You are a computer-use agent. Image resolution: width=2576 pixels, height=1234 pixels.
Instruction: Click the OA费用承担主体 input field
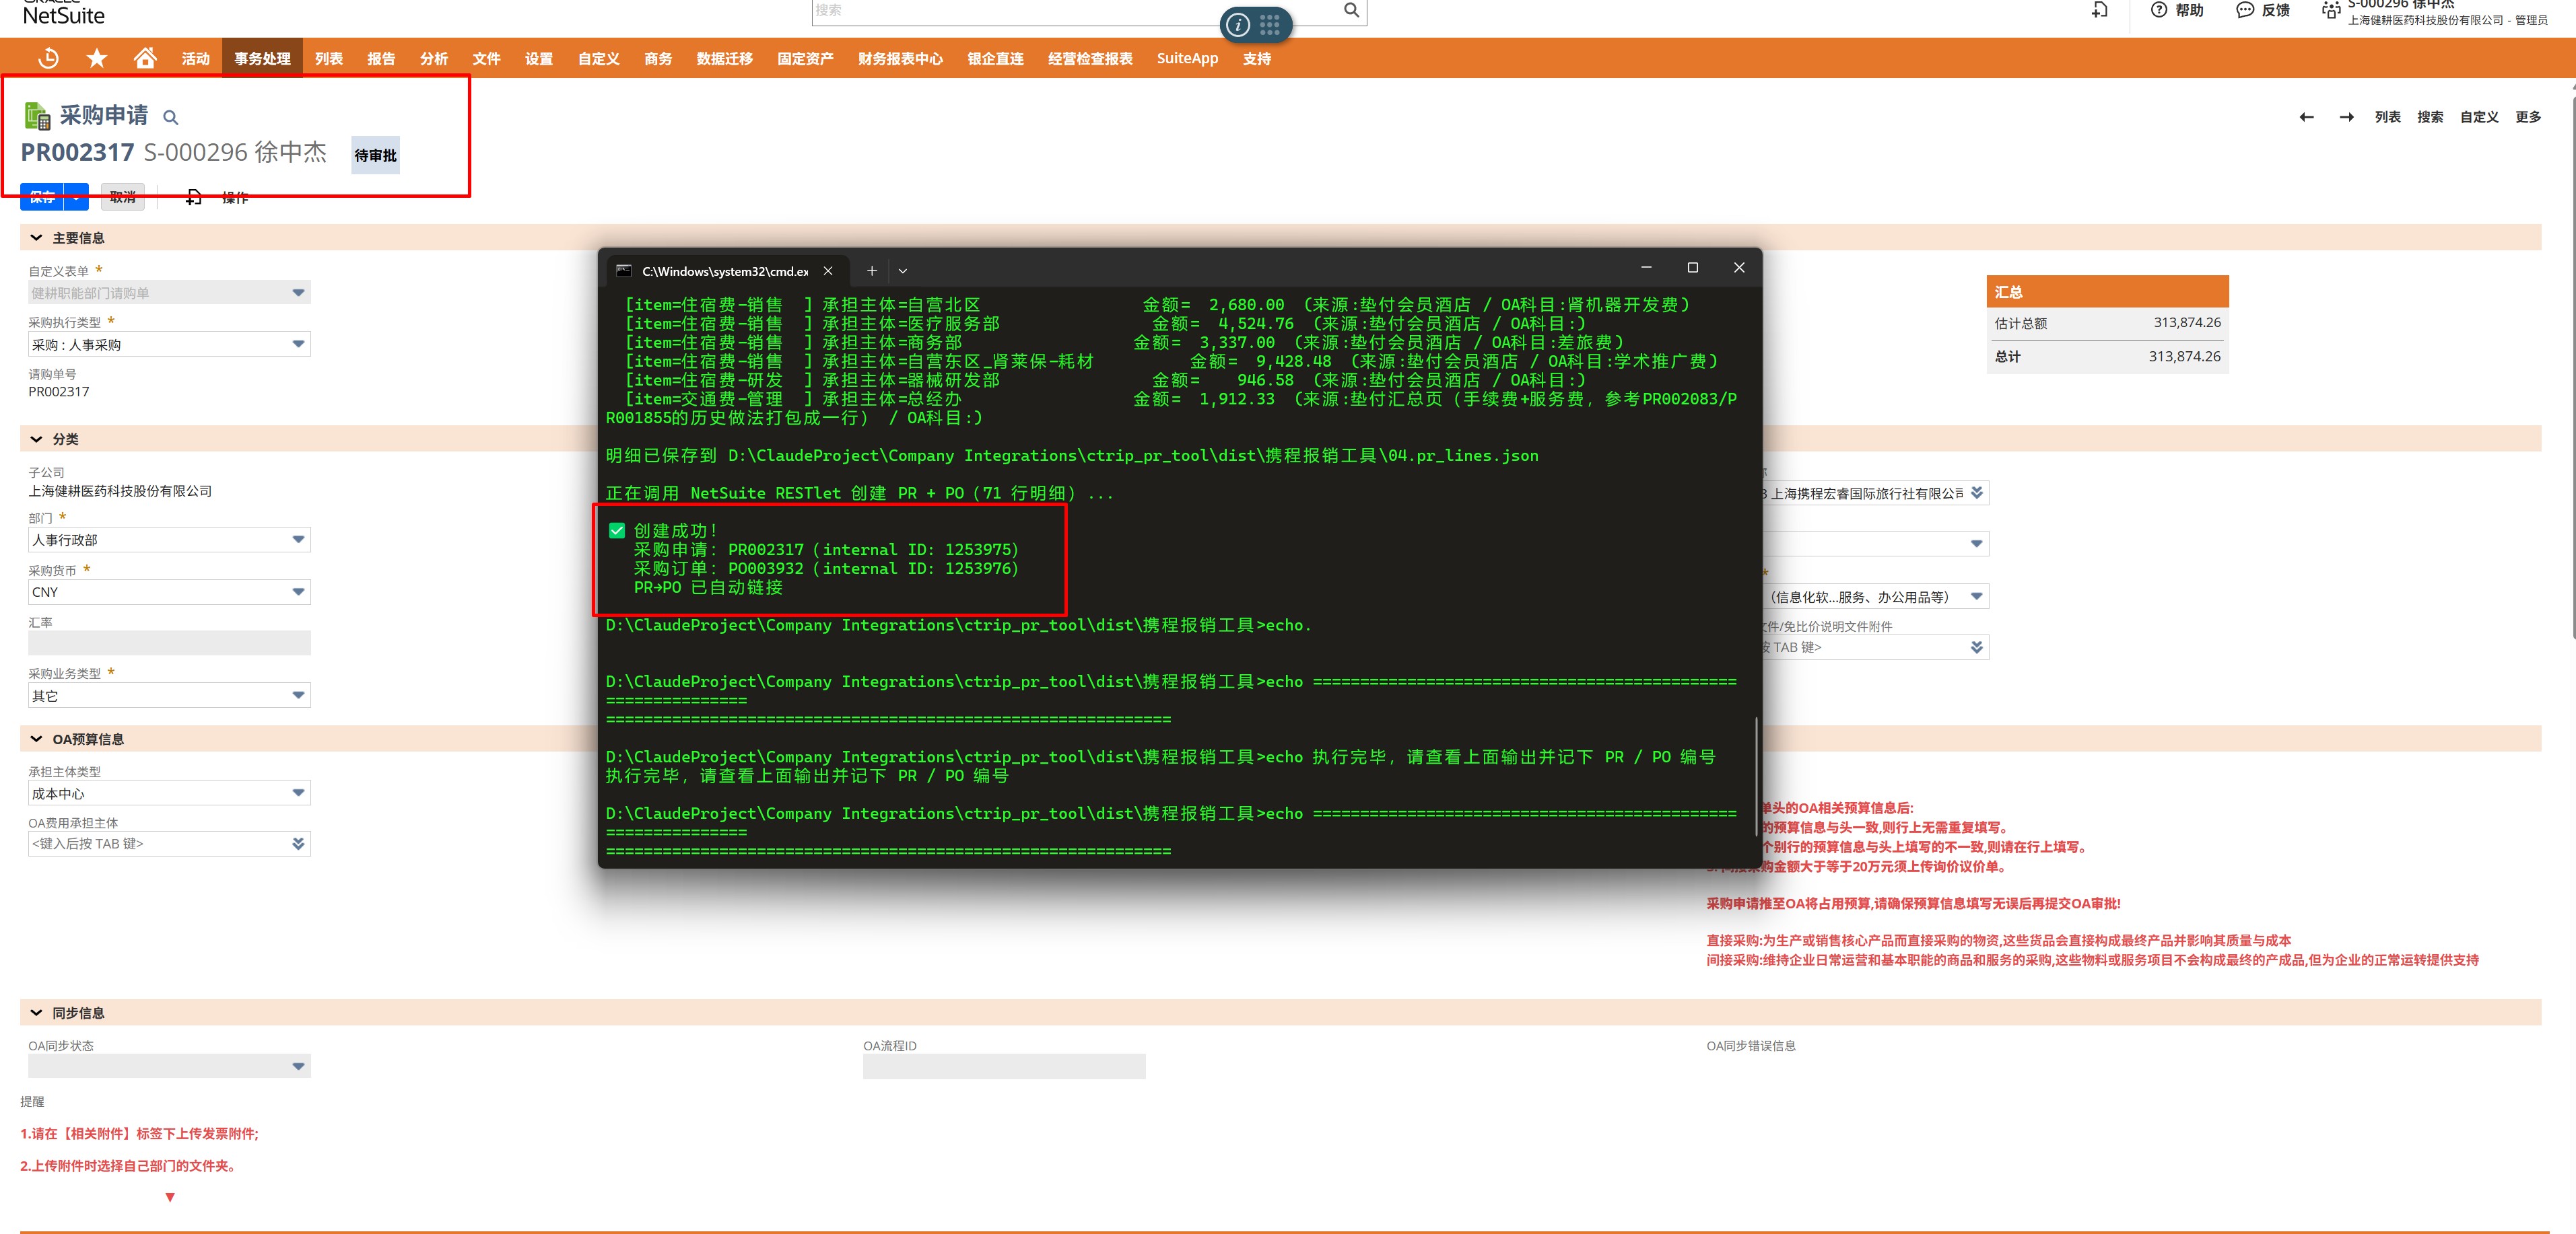(159, 843)
